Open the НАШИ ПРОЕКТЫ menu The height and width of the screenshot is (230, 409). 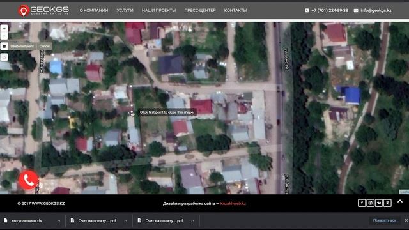click(x=158, y=10)
